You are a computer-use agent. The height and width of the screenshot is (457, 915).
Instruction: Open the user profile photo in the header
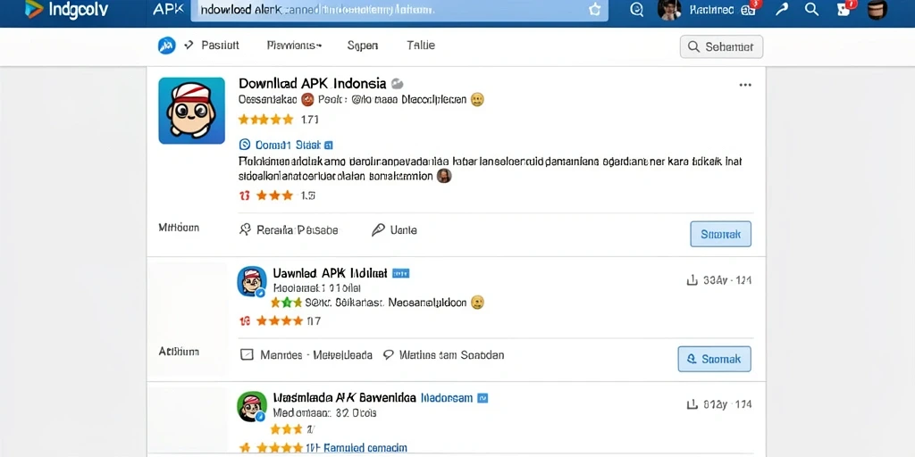(668, 9)
